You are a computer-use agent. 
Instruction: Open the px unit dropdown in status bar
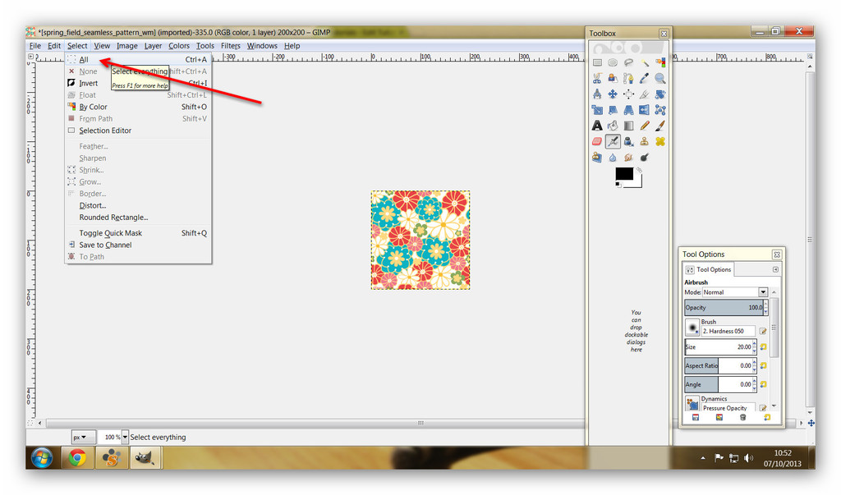tap(84, 437)
